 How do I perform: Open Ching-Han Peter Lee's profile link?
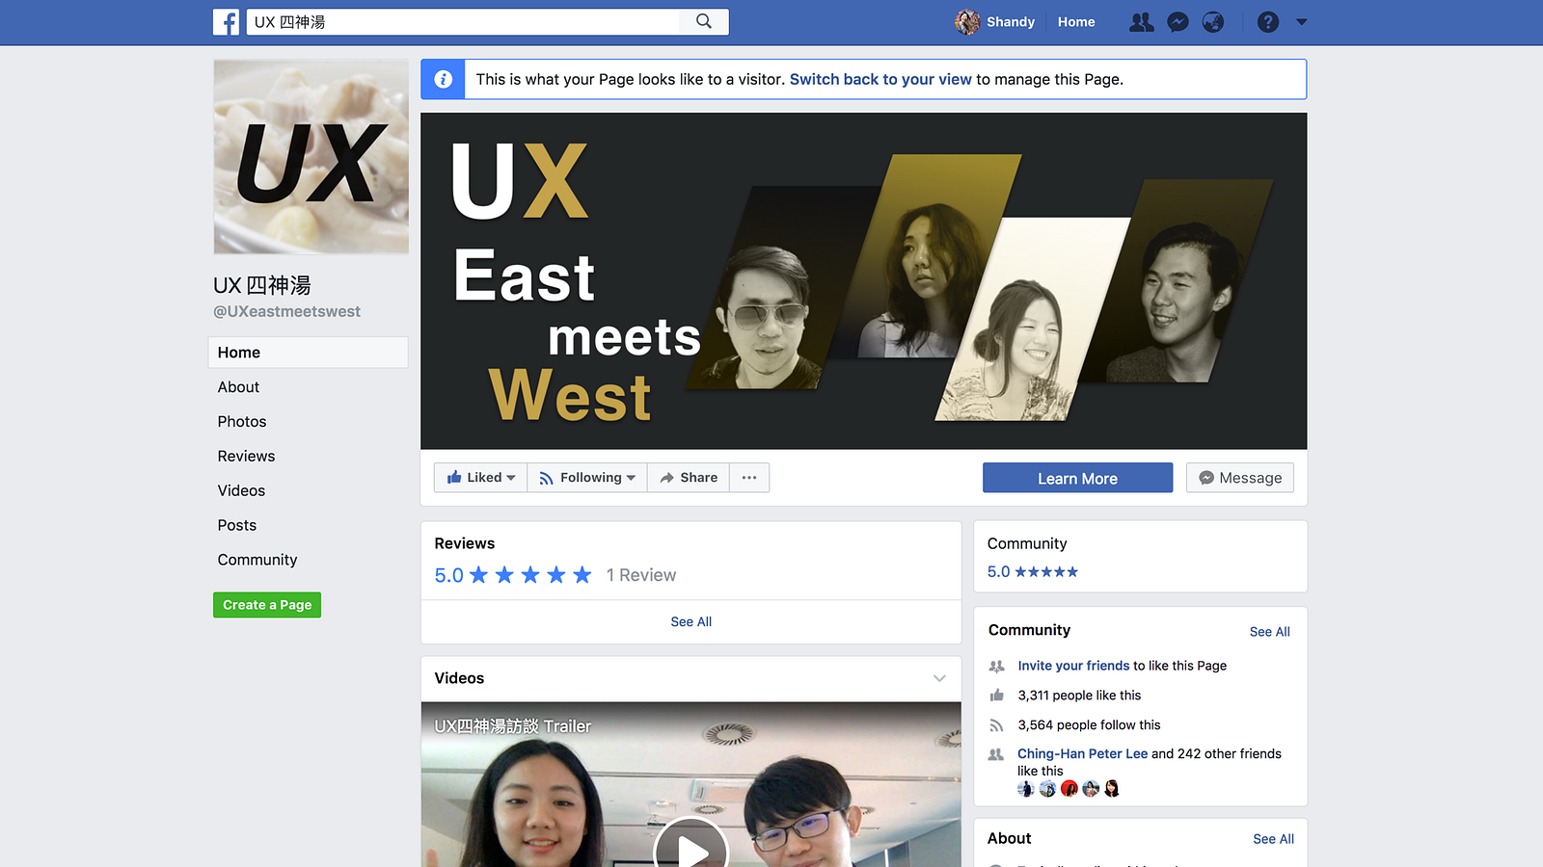click(x=1082, y=754)
